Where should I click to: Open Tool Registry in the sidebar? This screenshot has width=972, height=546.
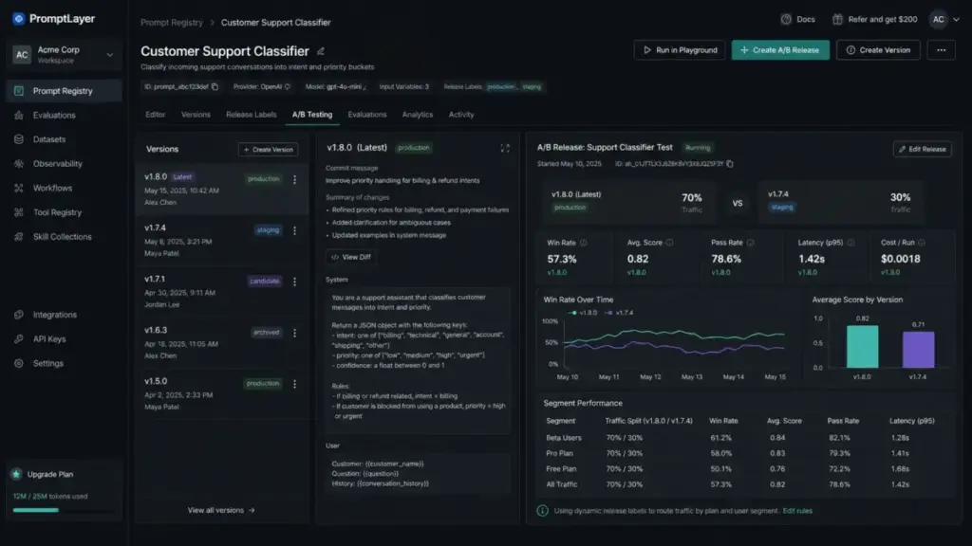(x=64, y=212)
